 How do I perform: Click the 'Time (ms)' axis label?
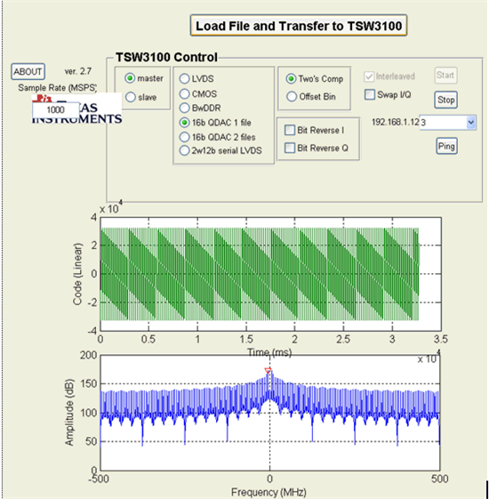pos(269,352)
